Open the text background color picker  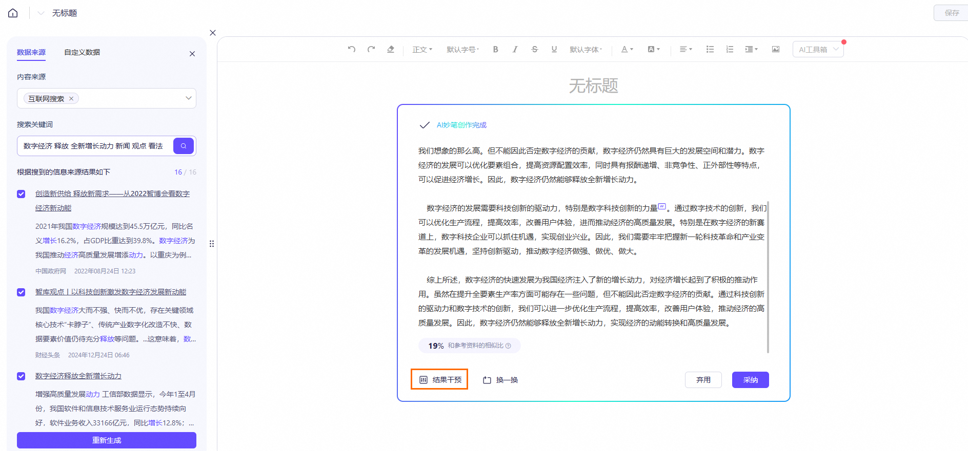point(654,49)
